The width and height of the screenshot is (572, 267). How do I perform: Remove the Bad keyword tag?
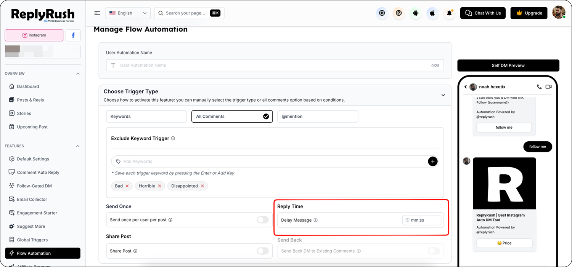tap(127, 186)
